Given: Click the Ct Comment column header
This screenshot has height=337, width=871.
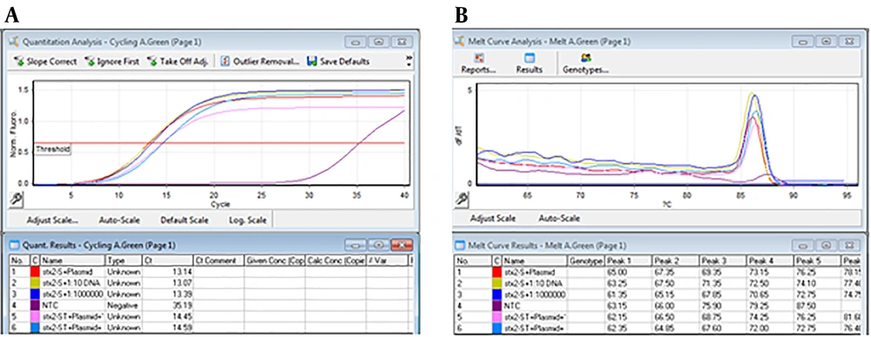Looking at the screenshot, I should pyautogui.click(x=218, y=260).
